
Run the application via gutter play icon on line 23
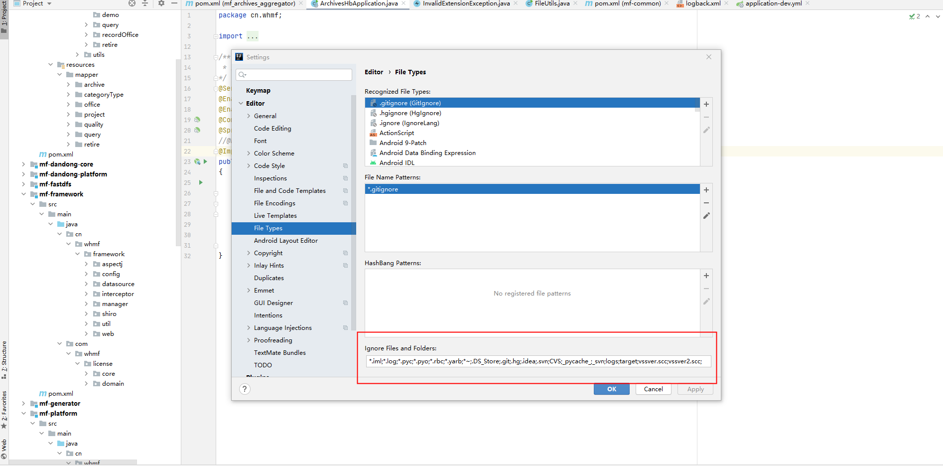(205, 161)
